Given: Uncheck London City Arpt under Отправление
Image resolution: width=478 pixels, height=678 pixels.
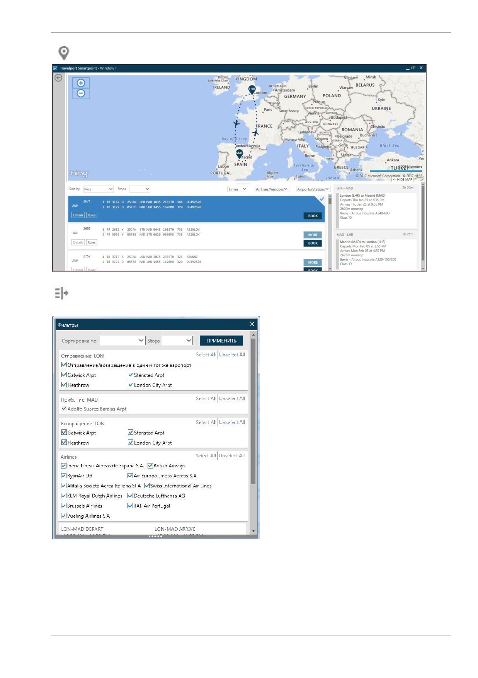Looking at the screenshot, I should tap(131, 385).
